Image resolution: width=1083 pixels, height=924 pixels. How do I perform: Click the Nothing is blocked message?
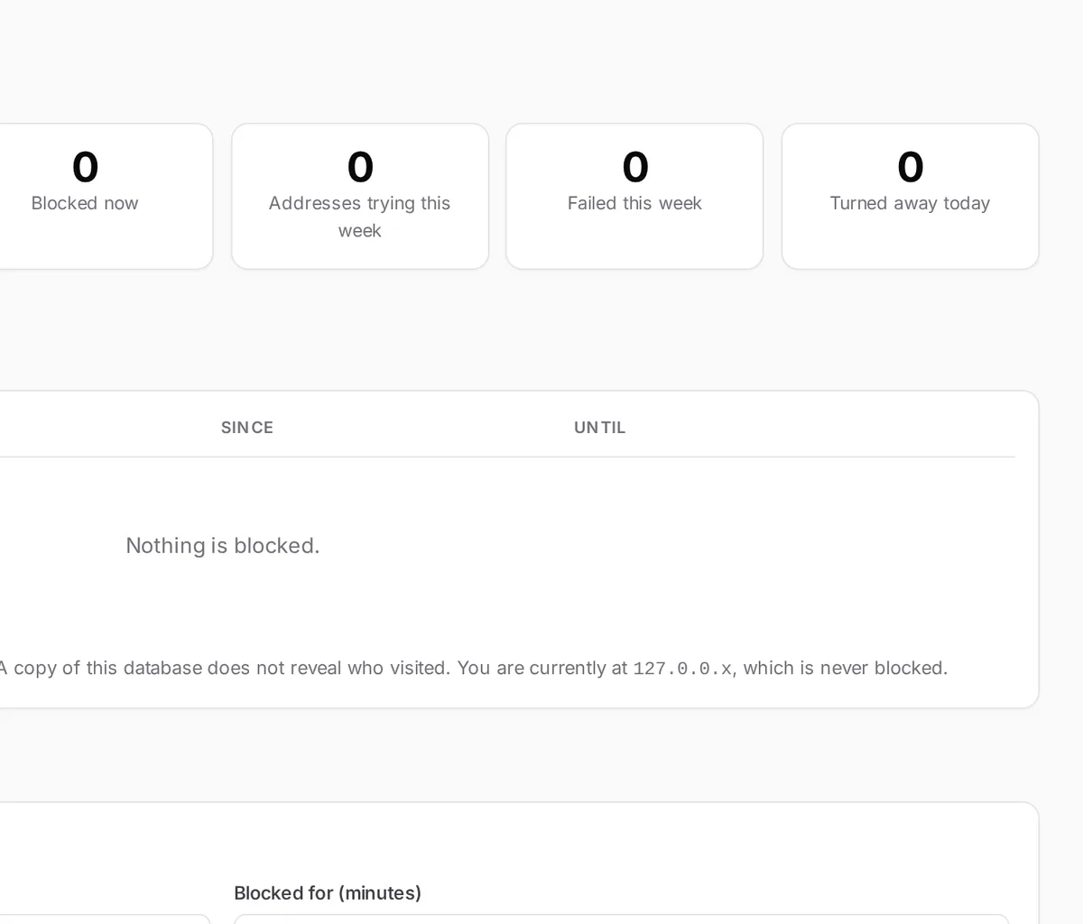coord(223,545)
